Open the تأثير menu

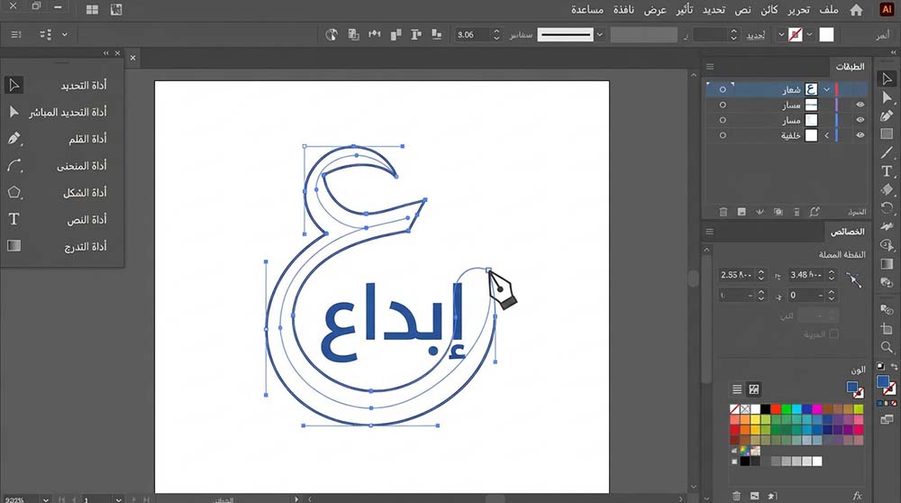coord(685,10)
